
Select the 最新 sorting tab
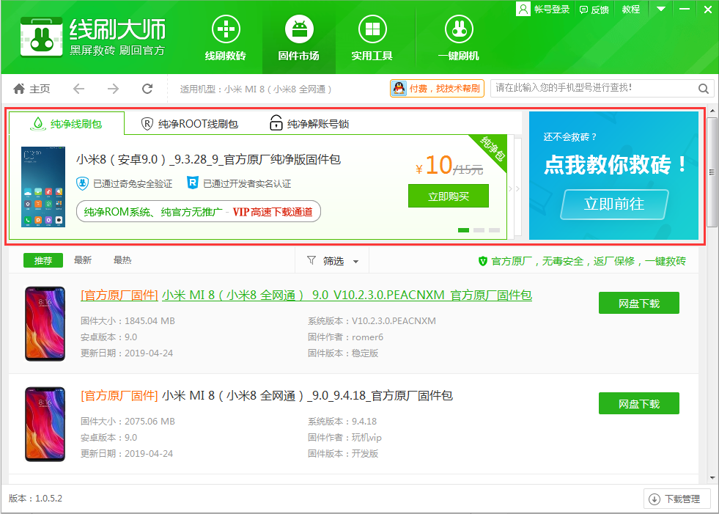(x=81, y=260)
